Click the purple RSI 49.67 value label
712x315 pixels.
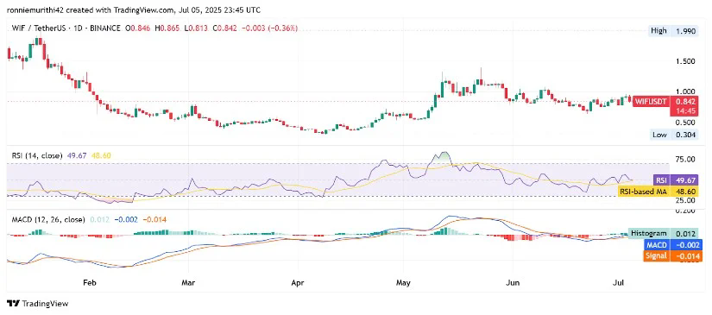click(675, 180)
